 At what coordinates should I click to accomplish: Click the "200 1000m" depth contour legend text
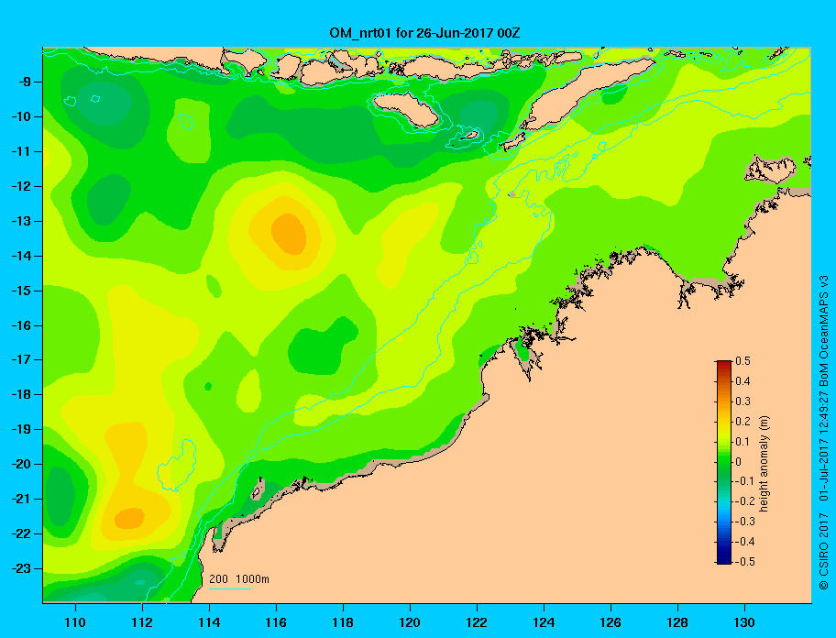click(239, 579)
